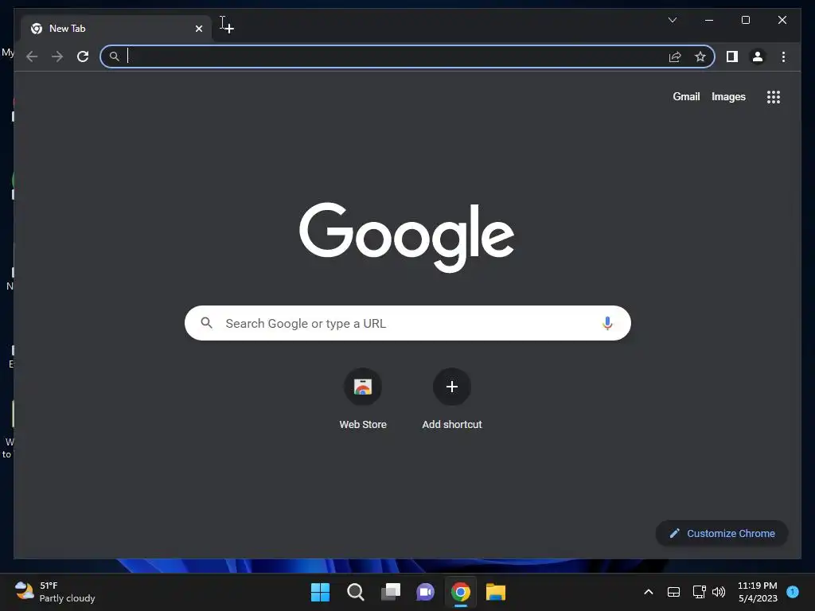Screen dimensions: 815x611
Task: Bookmark this tab with the star icon
Action: (700, 56)
